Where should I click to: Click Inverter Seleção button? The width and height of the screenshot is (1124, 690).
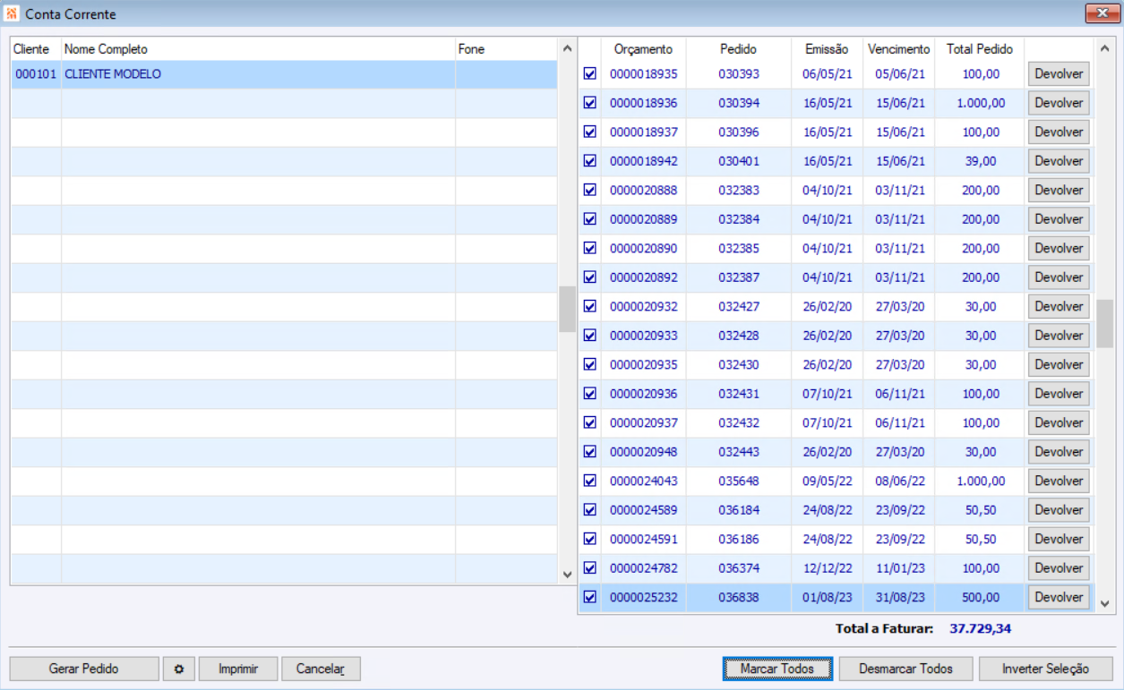coord(1045,669)
